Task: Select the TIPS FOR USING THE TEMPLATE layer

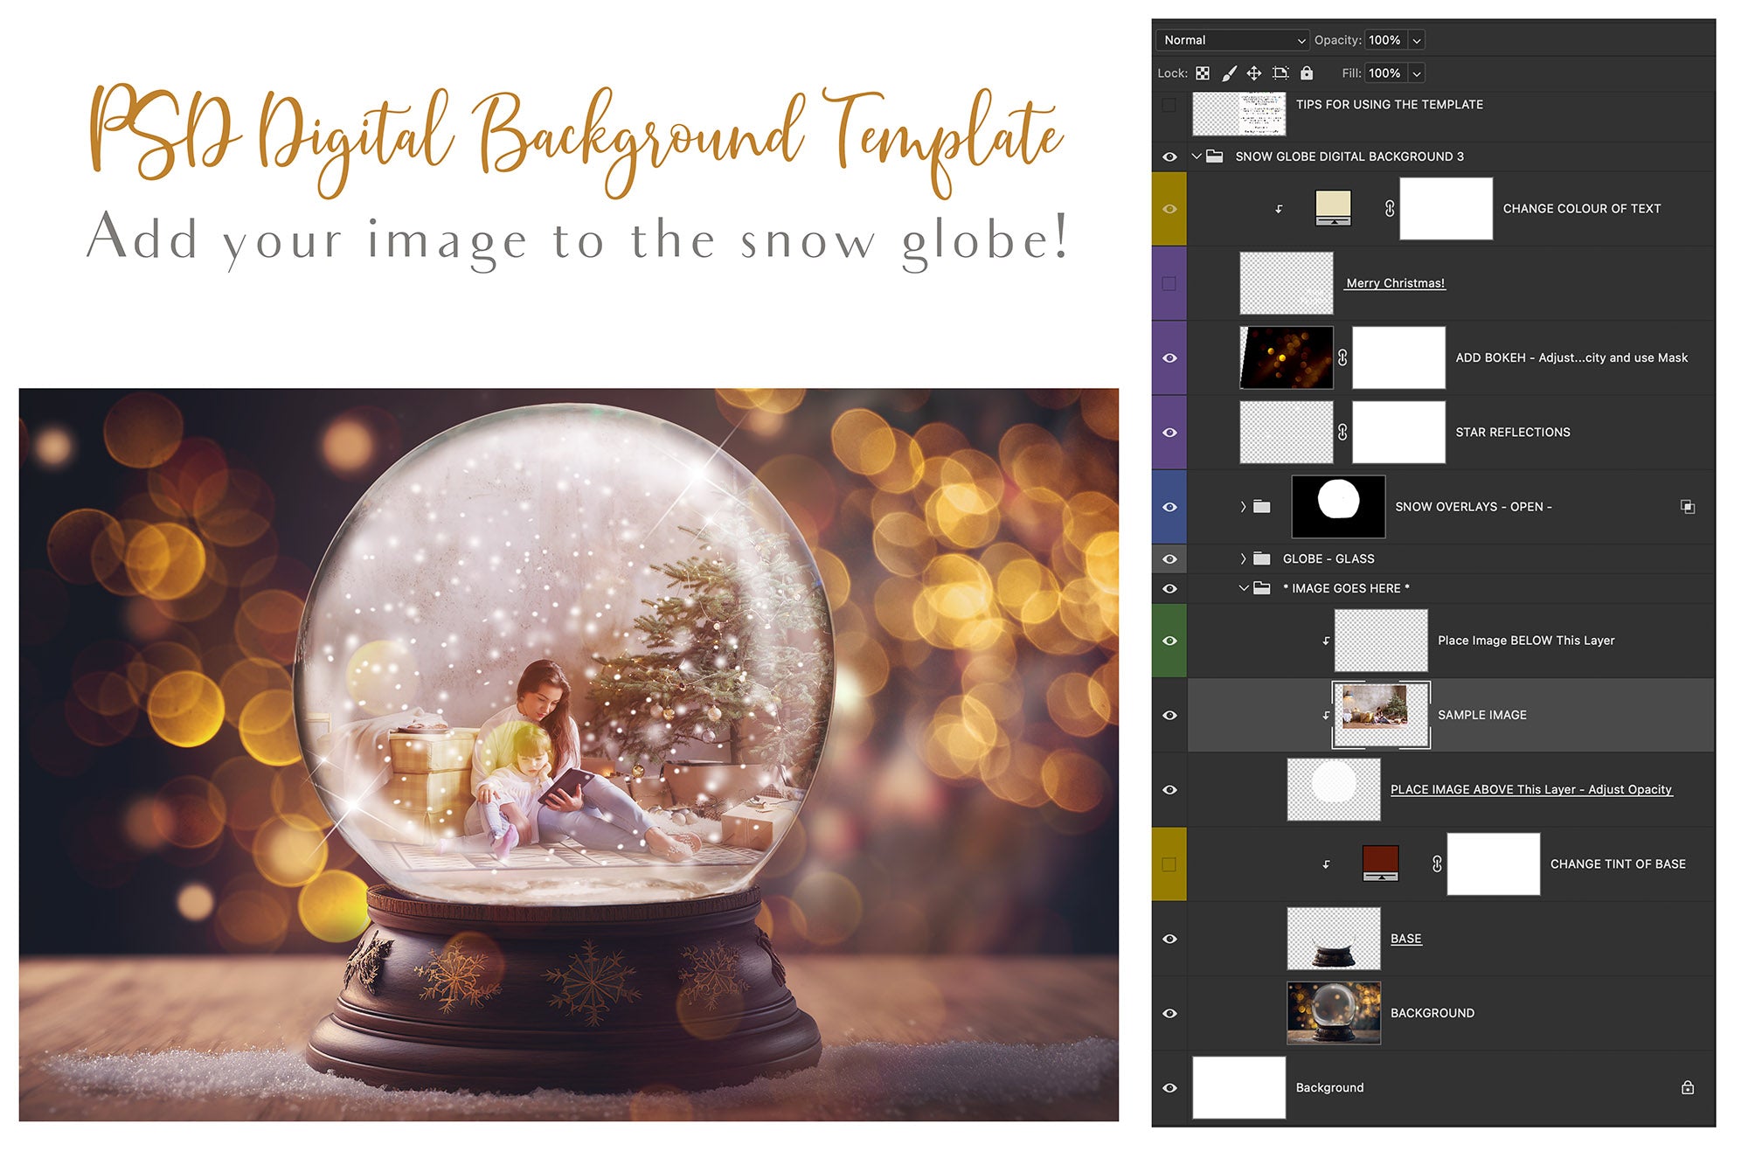Action: [x=1390, y=104]
